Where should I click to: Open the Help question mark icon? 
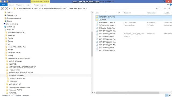coord(171,5)
